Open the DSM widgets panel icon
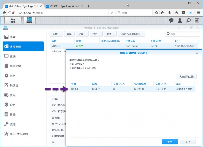Image resolution: width=203 pixels, height=147 pixels. 197,20
